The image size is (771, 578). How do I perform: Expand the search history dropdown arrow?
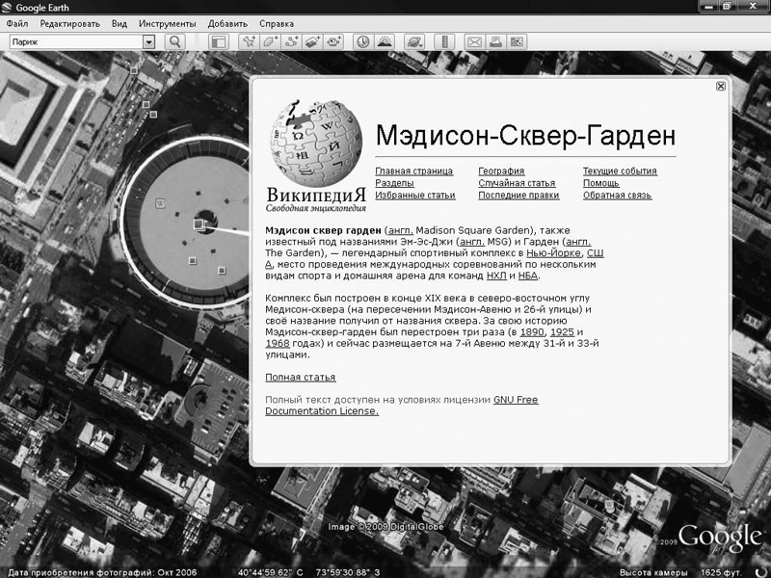pos(149,42)
